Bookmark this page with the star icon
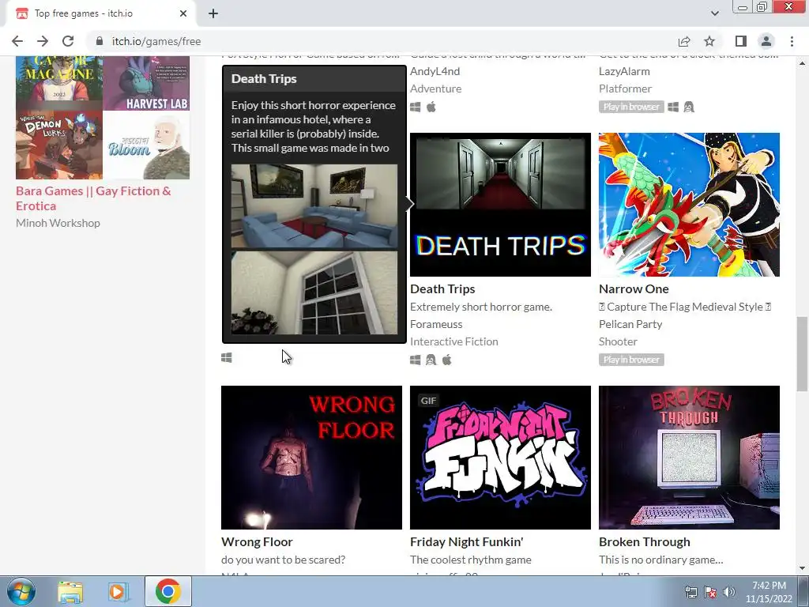The width and height of the screenshot is (809, 607). point(709,41)
